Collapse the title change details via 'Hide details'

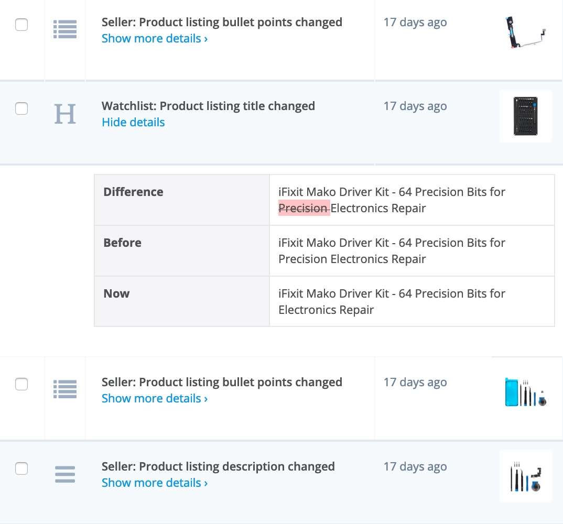133,122
